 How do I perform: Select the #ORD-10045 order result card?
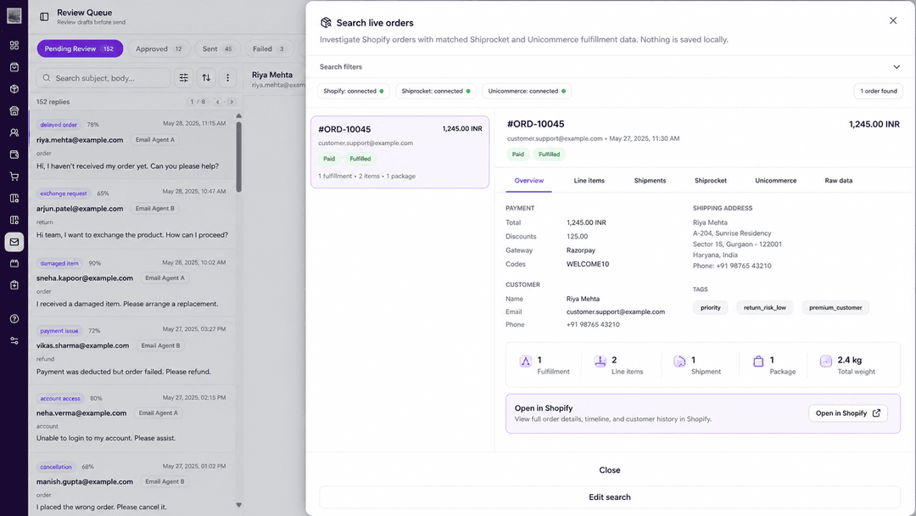[x=399, y=152]
